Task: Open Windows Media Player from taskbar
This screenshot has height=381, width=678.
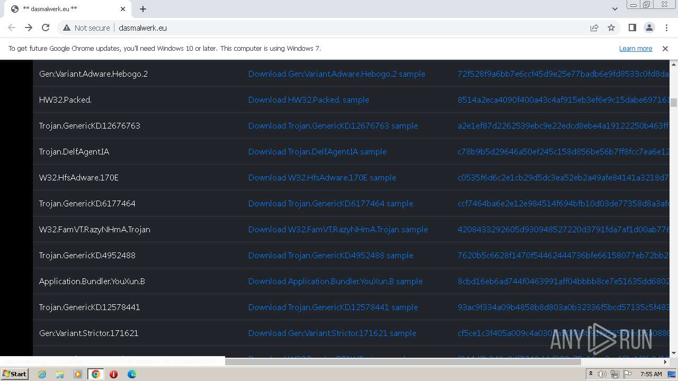Action: (x=78, y=374)
